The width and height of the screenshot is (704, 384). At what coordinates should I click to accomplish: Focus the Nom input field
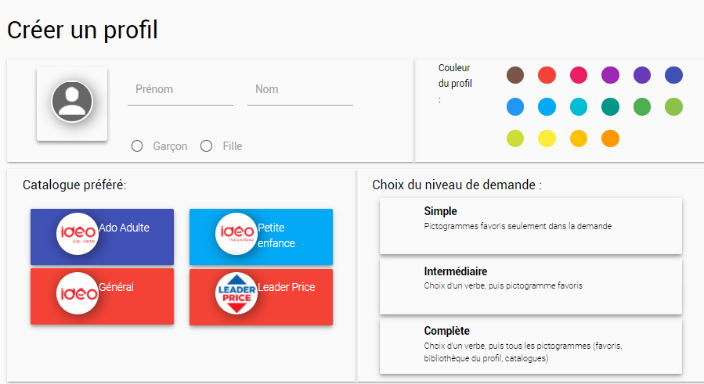300,90
